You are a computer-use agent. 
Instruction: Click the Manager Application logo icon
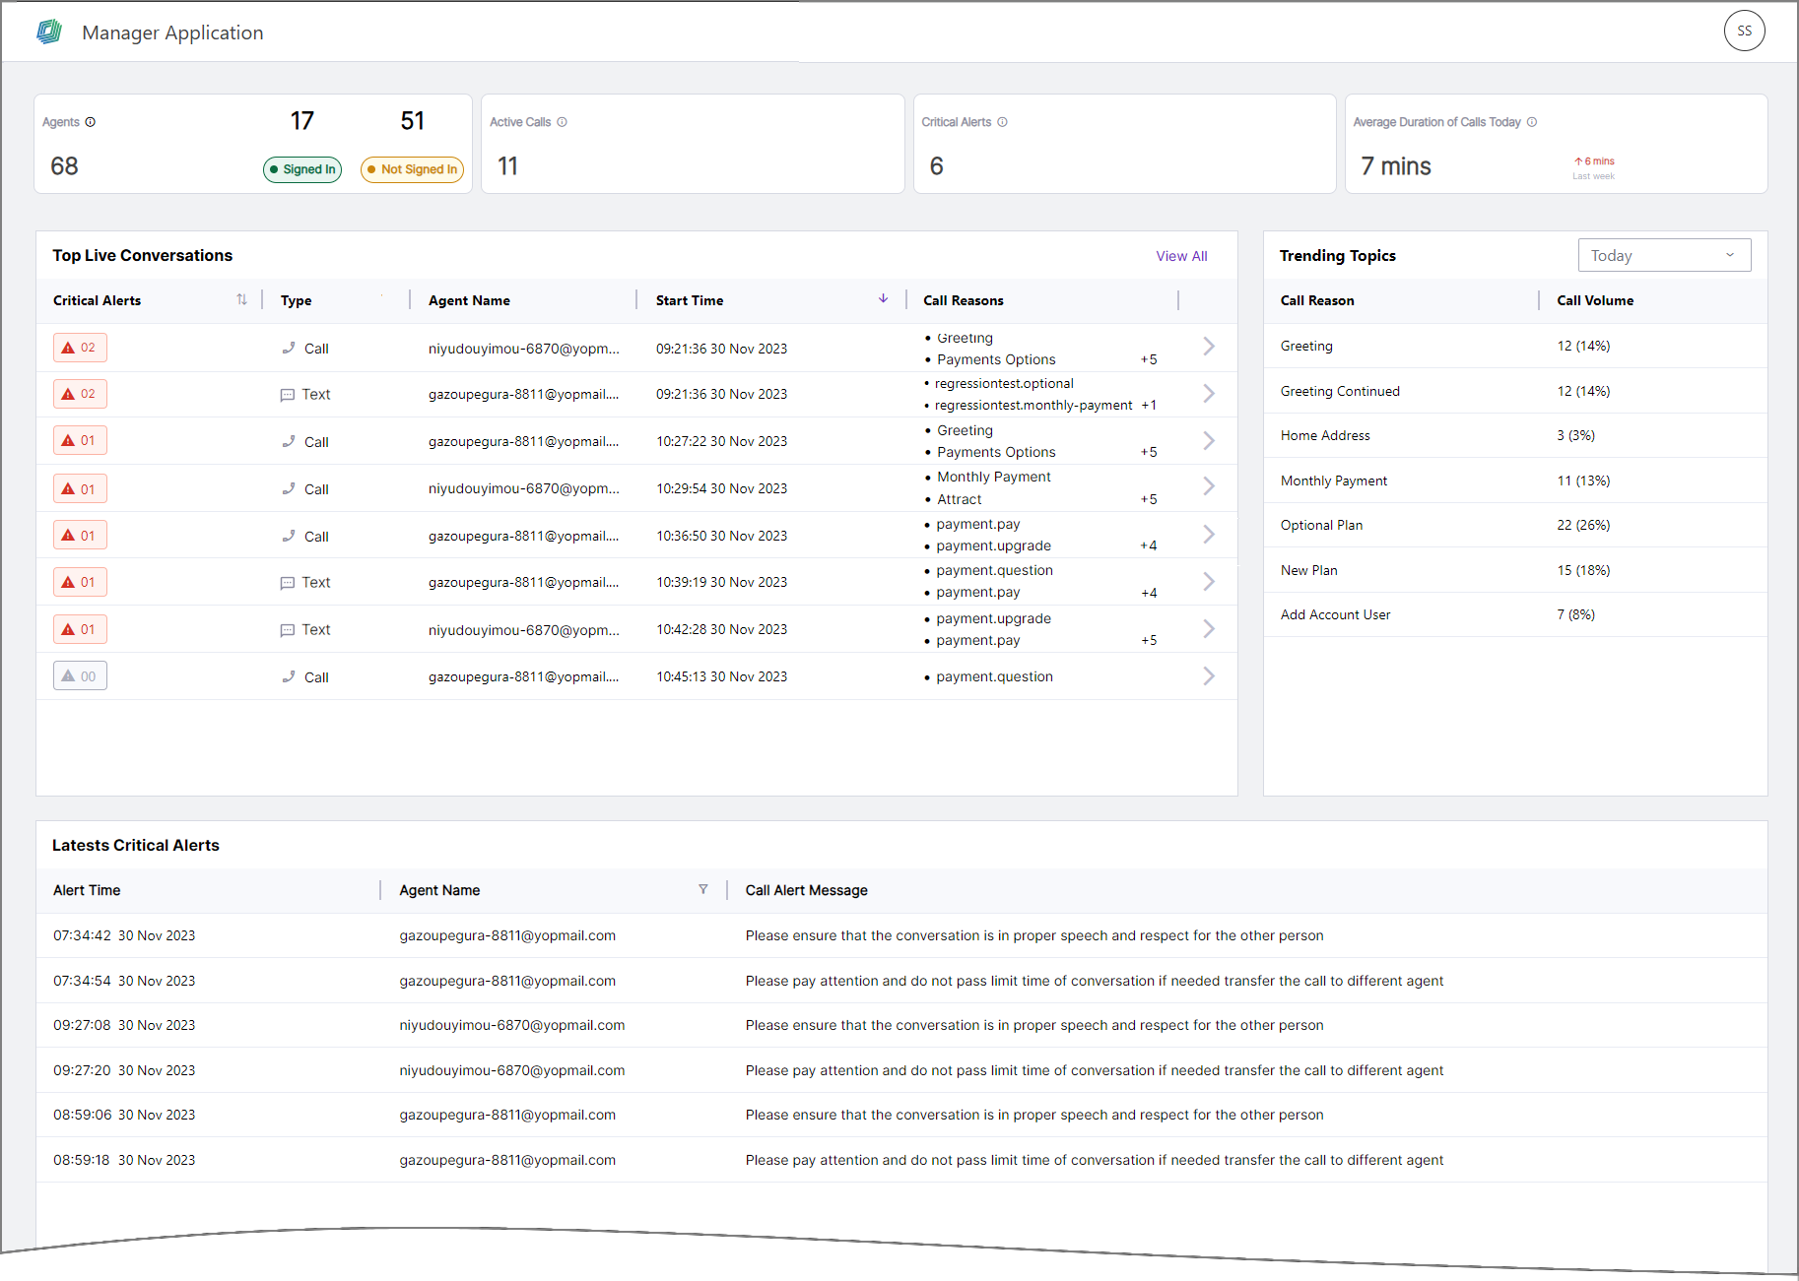pos(49,32)
